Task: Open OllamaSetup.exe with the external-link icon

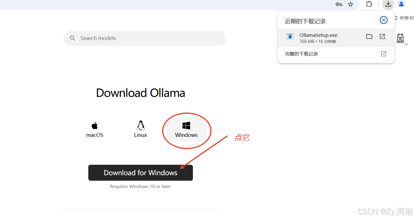Action: pyautogui.click(x=382, y=37)
